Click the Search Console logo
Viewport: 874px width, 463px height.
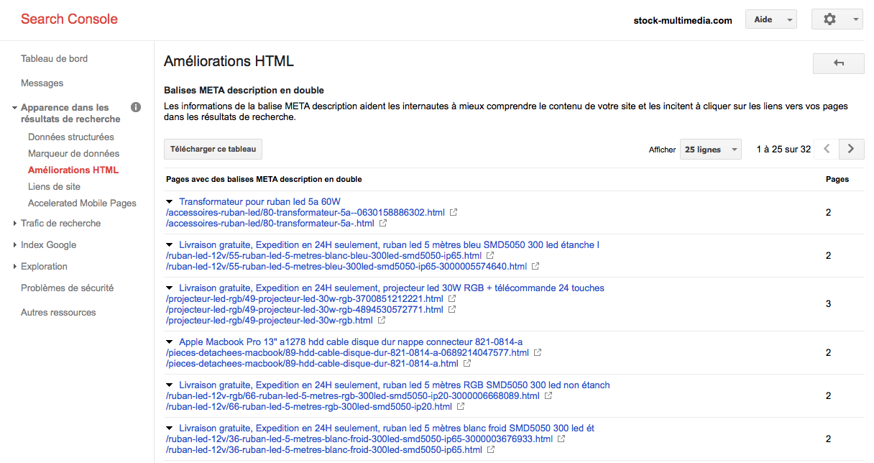(x=69, y=19)
